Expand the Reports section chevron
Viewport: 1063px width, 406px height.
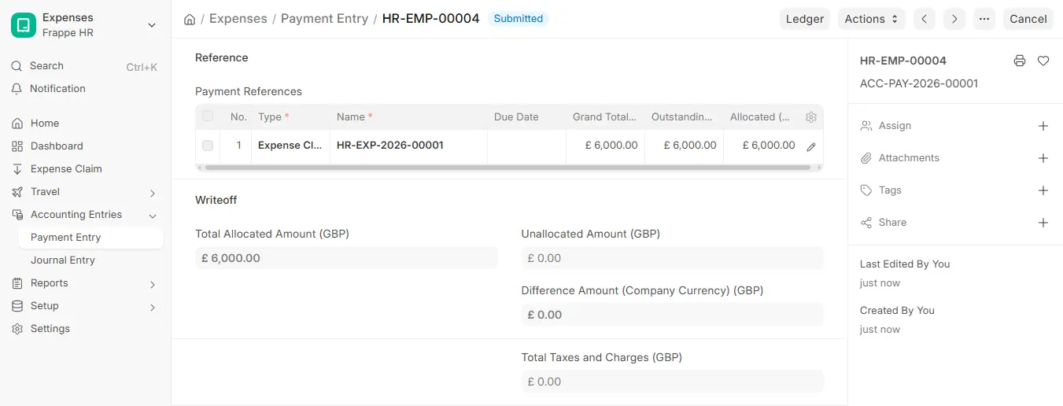(x=153, y=284)
